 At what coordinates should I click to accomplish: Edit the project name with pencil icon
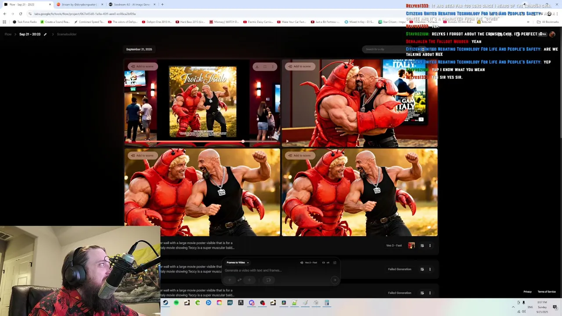(45, 34)
